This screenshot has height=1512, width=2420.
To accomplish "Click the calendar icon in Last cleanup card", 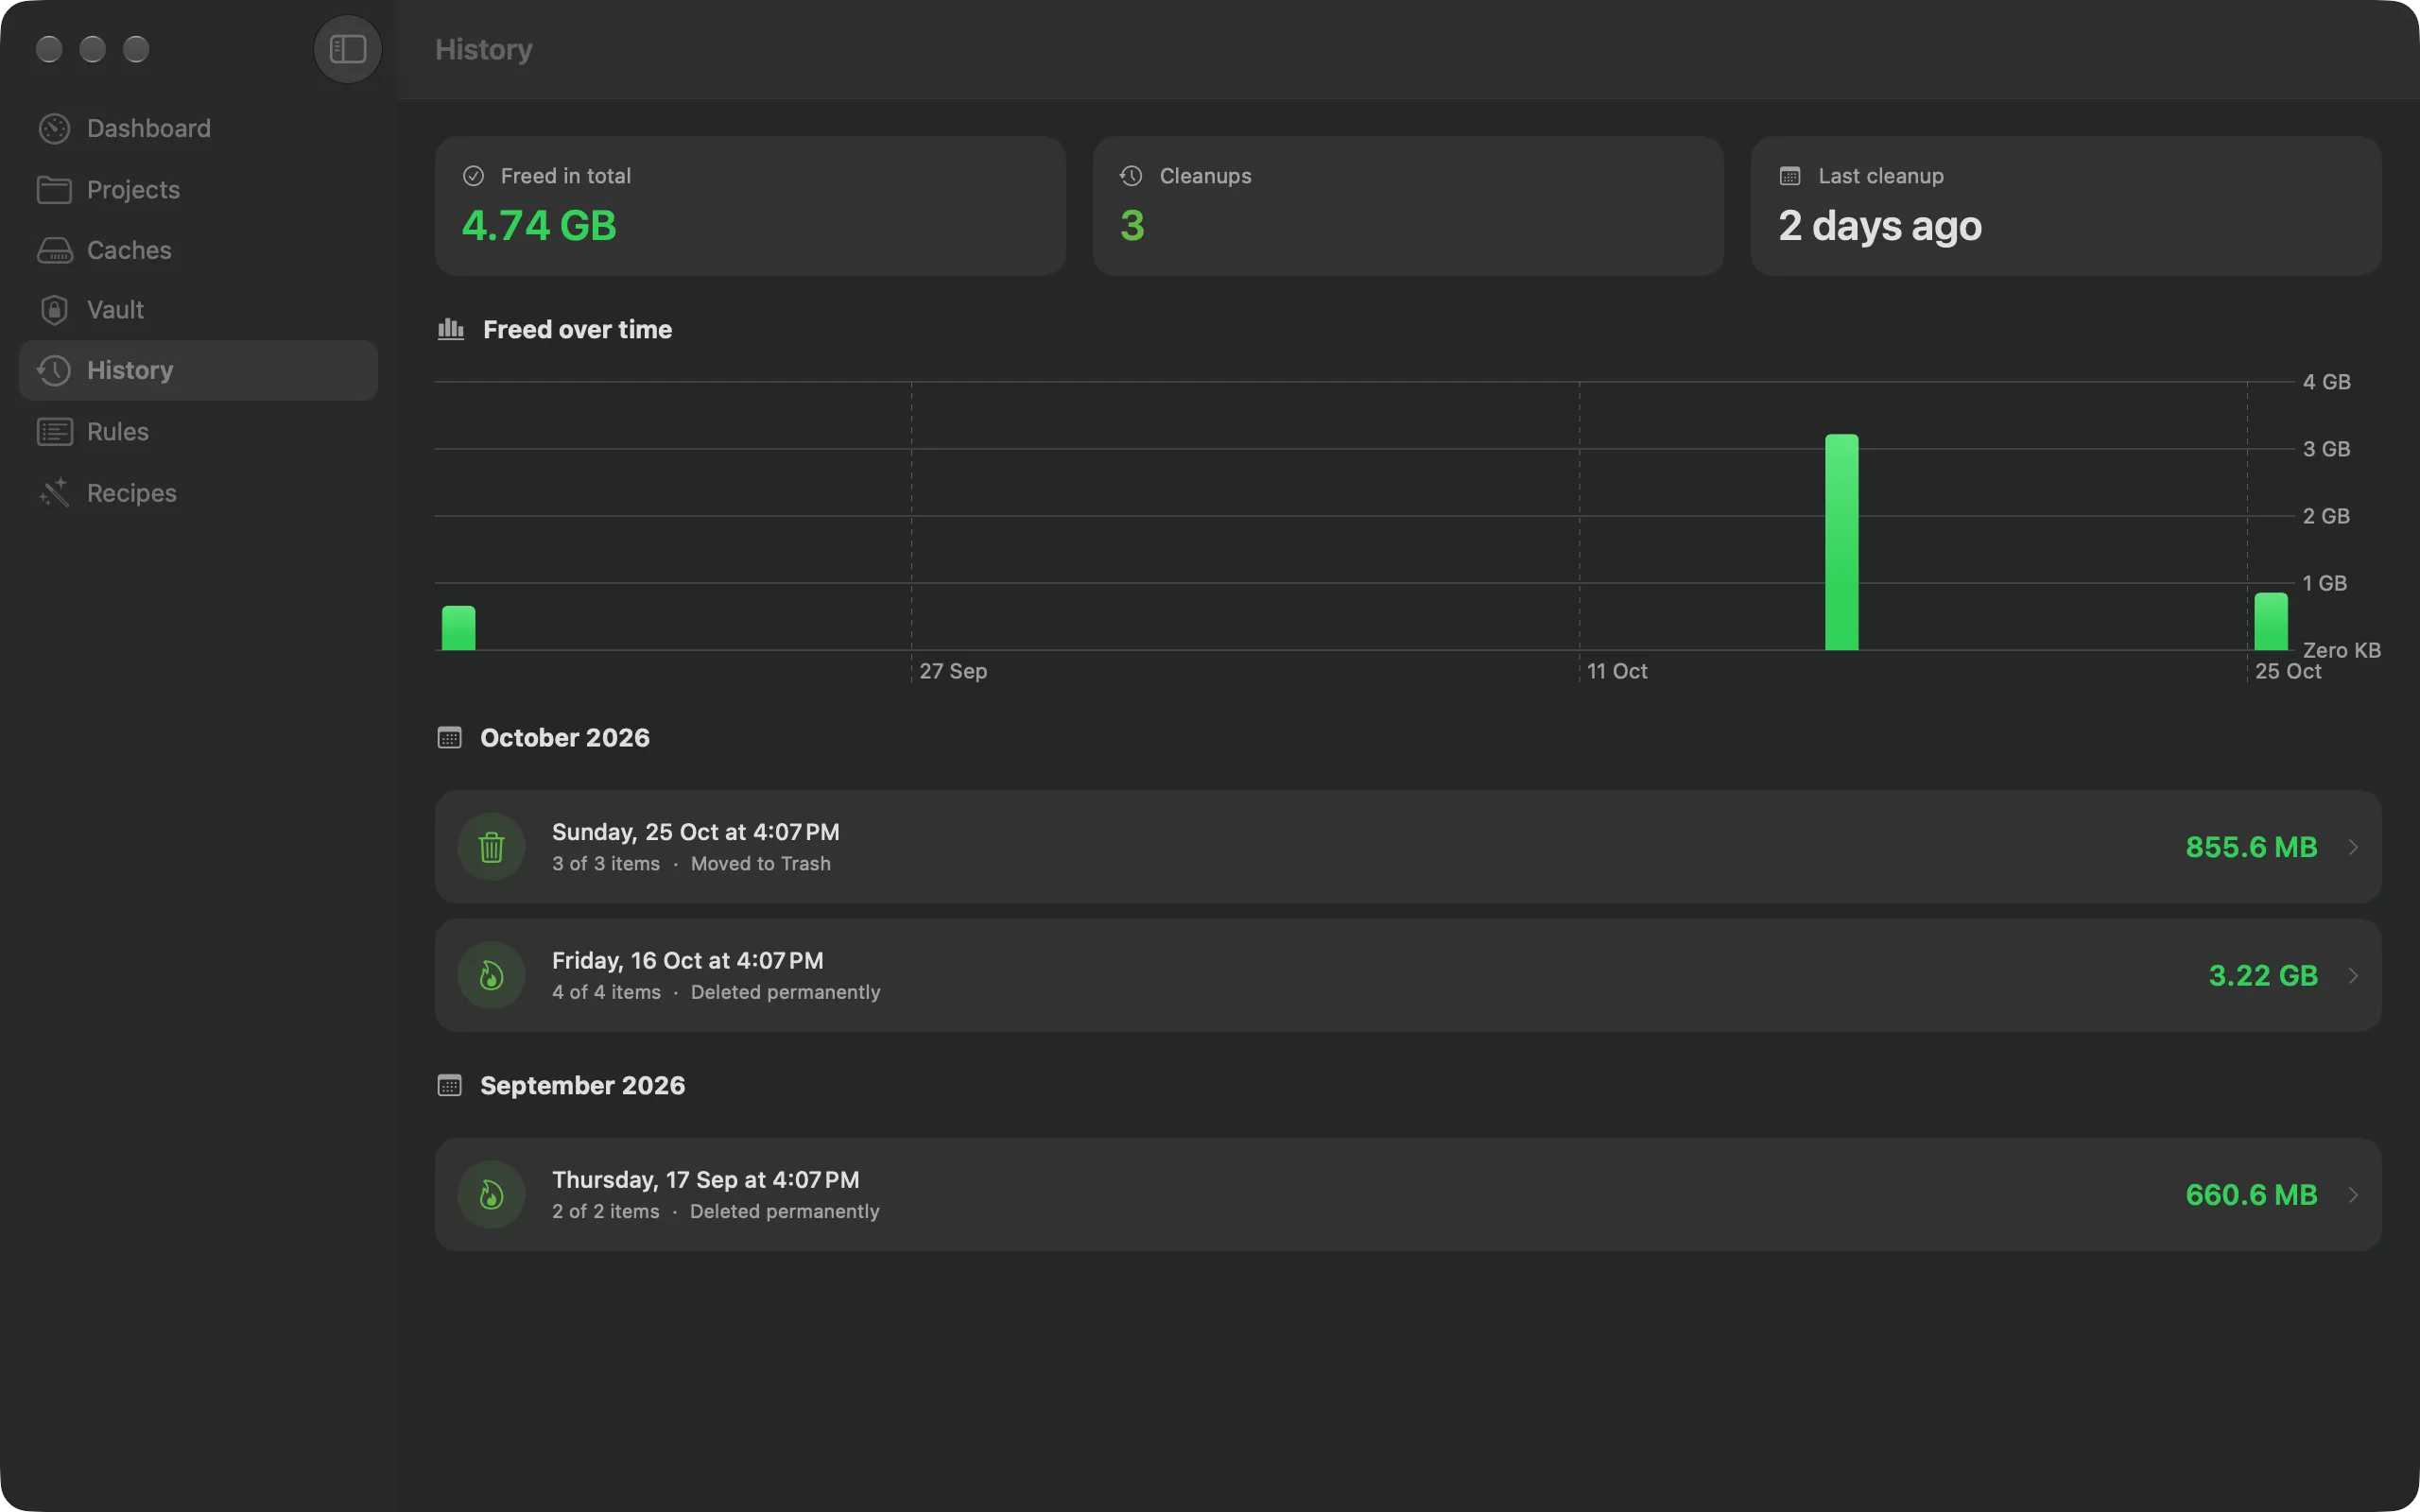I will pos(1790,176).
